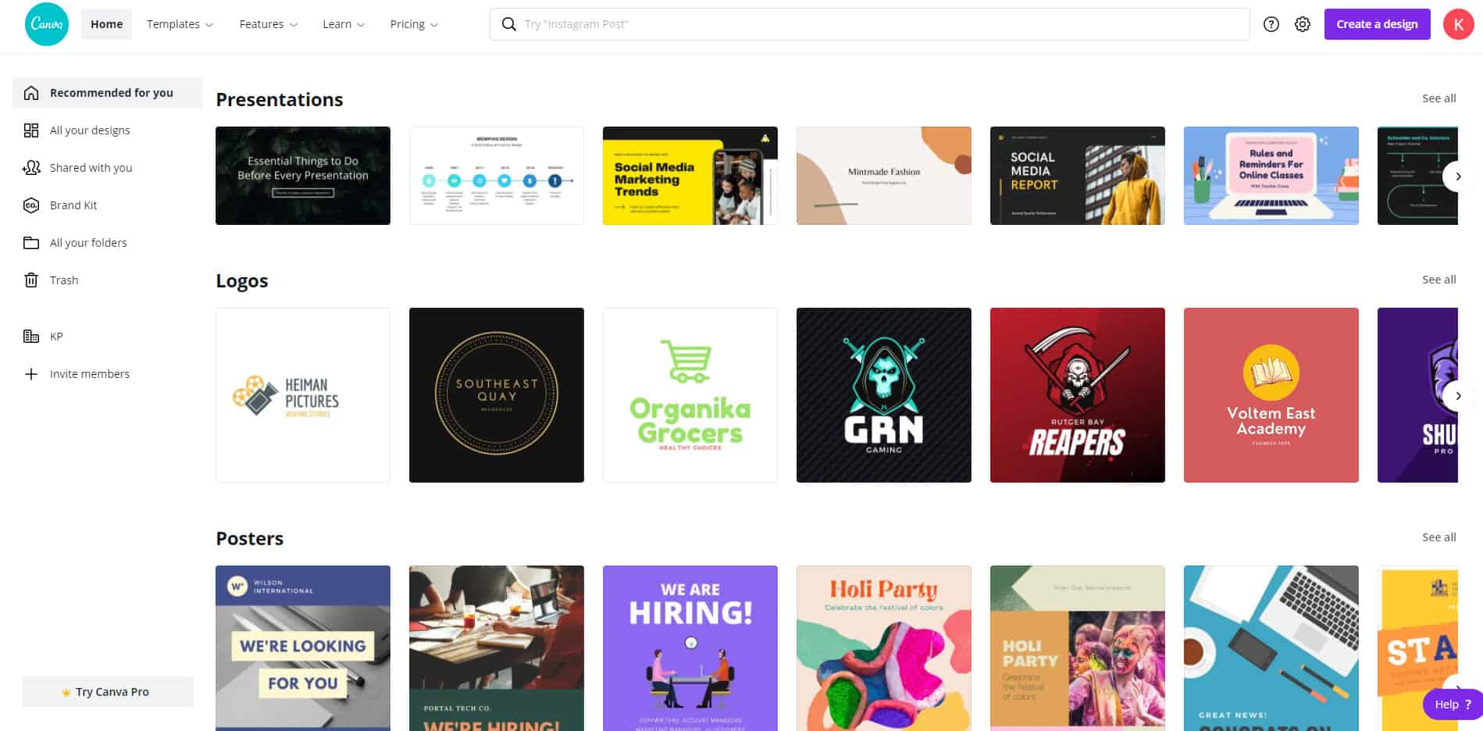Open Social Media Marketing Trends template
This screenshot has height=731, width=1483.
pos(690,176)
